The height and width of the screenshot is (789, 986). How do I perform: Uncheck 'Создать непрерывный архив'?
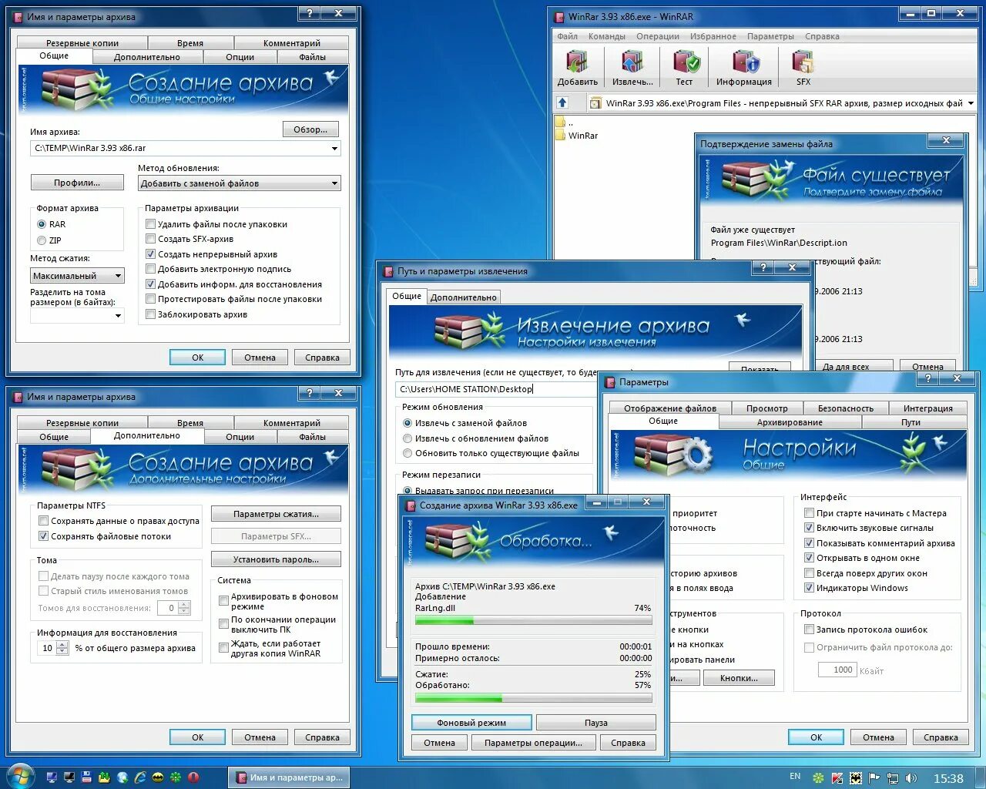(151, 254)
